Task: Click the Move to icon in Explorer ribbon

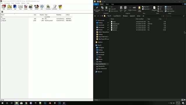Action: point(121,9)
